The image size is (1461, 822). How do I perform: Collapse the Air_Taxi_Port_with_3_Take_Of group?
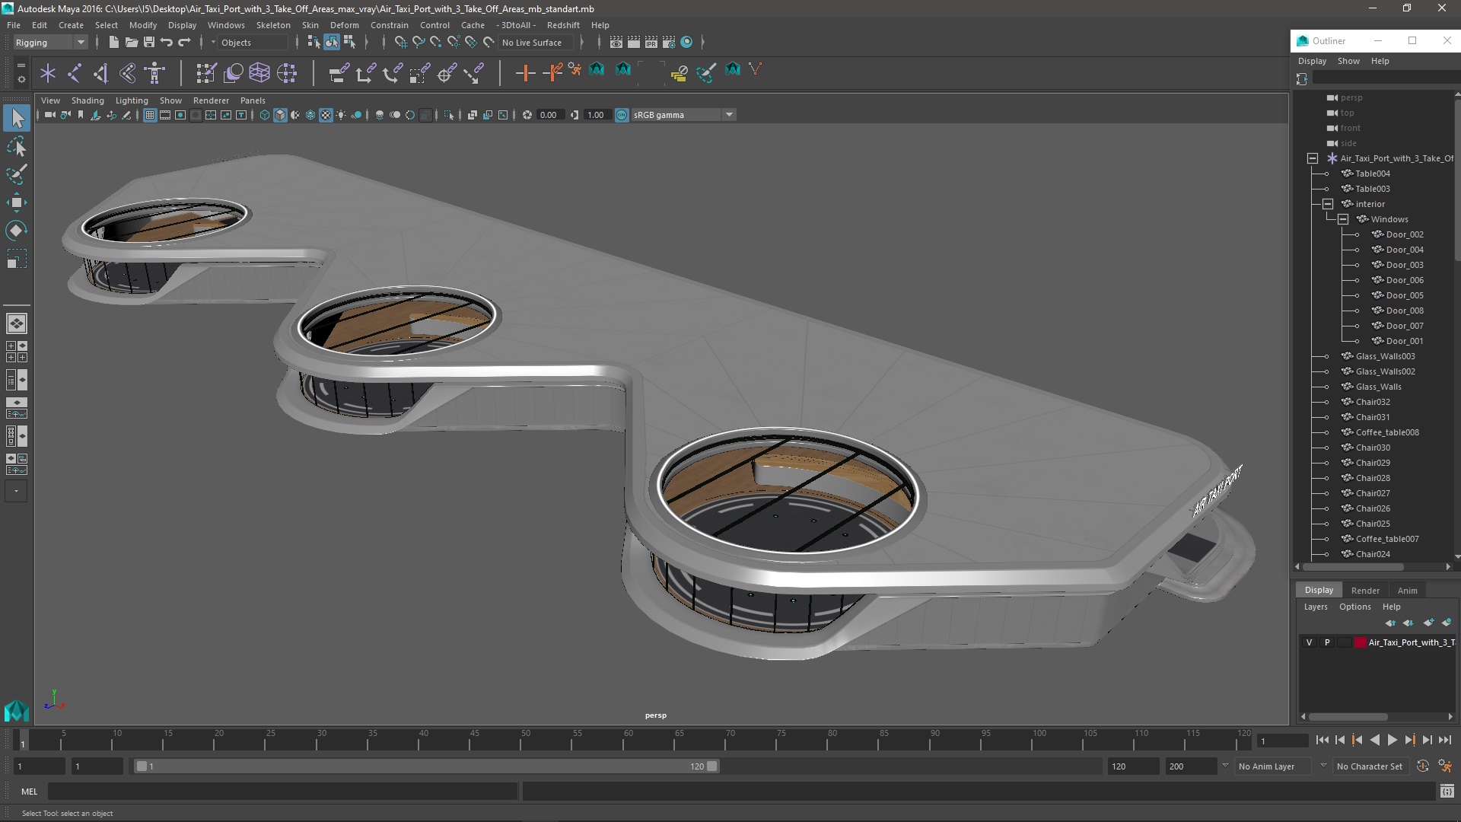point(1313,158)
